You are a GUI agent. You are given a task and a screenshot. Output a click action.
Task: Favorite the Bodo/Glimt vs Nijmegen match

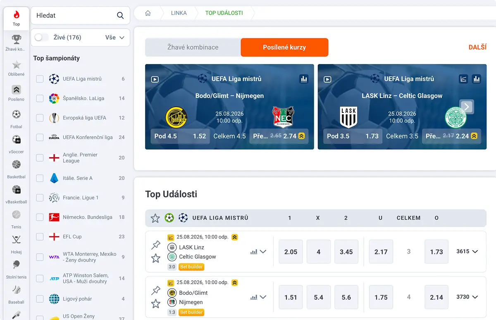tap(156, 304)
